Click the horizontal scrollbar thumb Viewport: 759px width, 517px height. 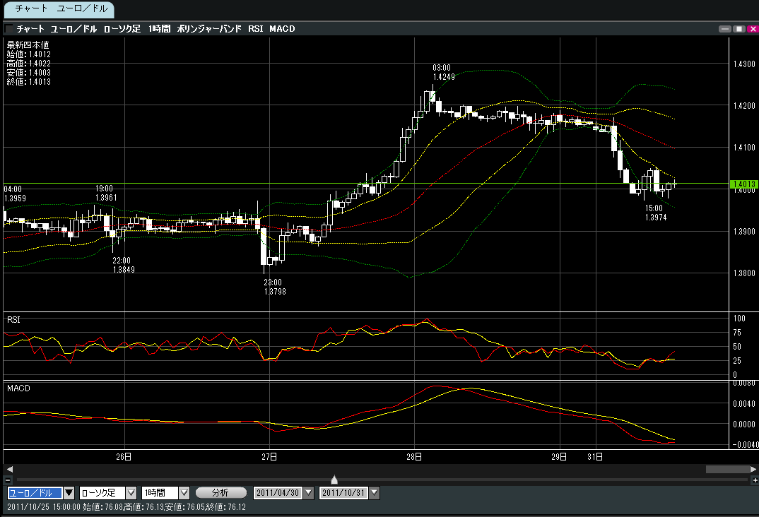point(726,469)
